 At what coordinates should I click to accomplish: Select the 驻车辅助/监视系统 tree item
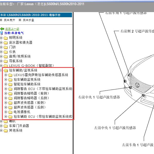(23, 70)
